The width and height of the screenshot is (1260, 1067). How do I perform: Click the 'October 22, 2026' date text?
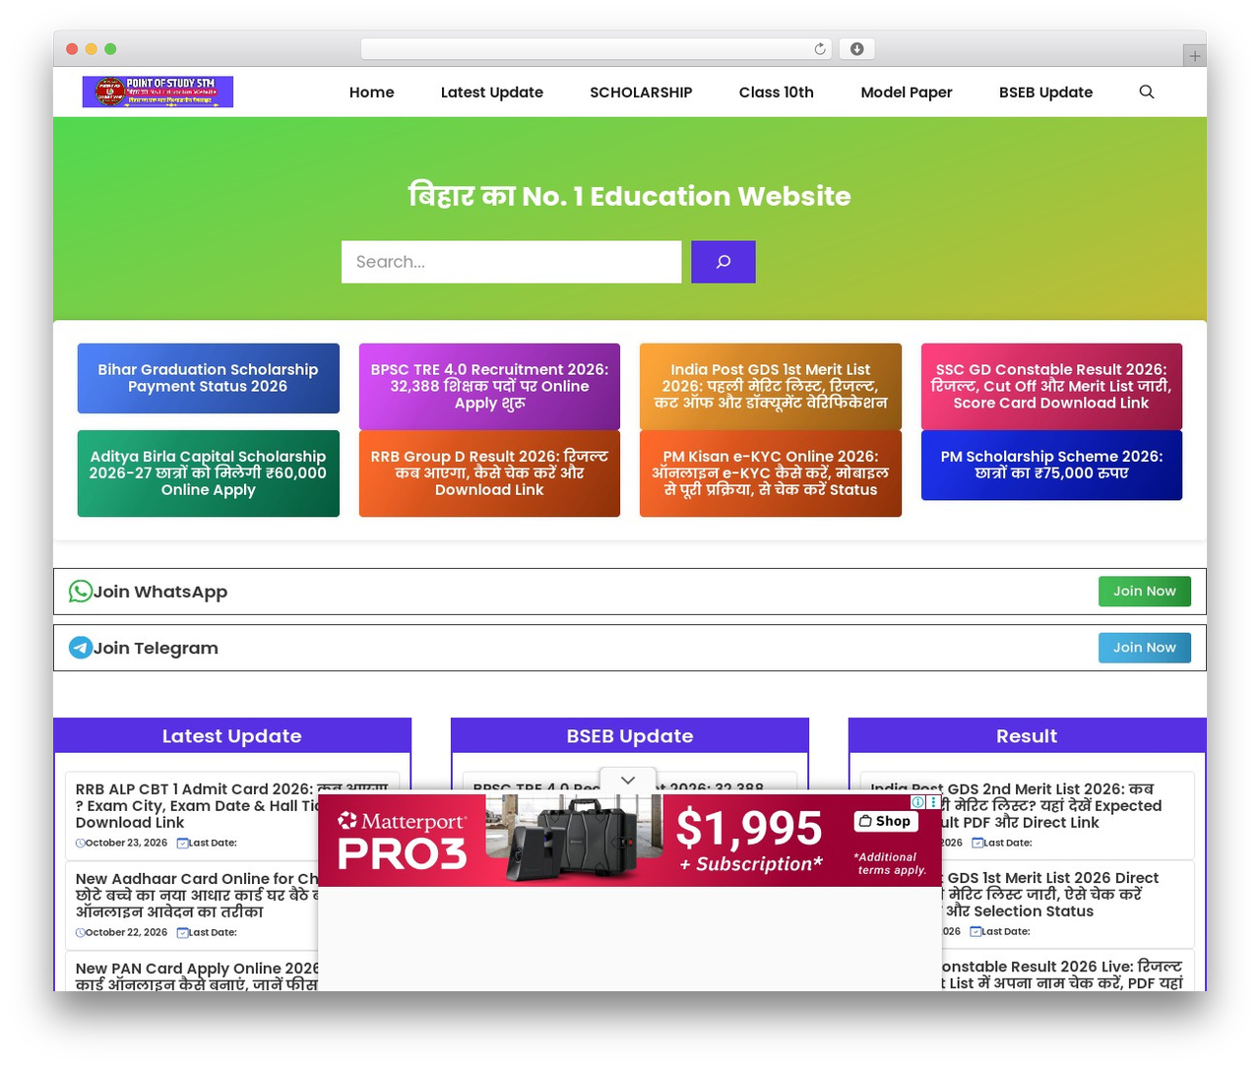coord(126,932)
